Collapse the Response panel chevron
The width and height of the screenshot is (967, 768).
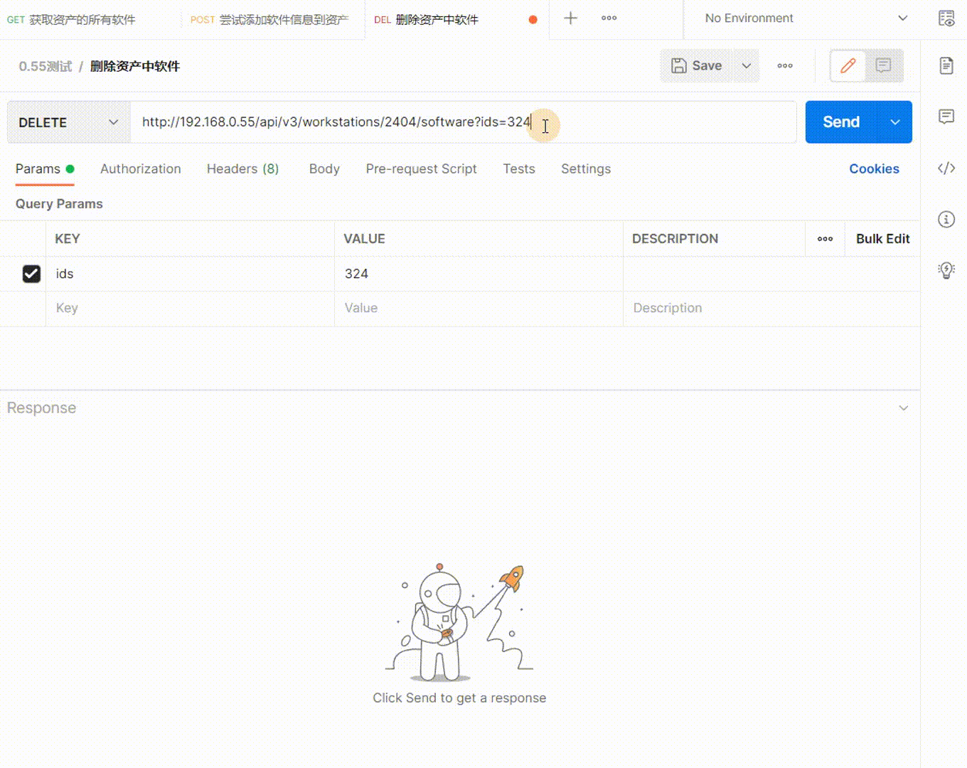[x=904, y=408]
